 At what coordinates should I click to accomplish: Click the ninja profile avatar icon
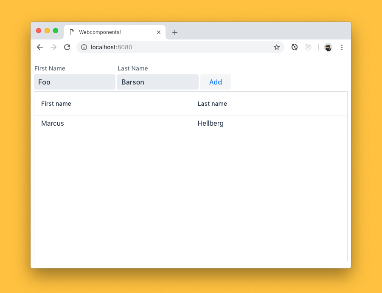point(328,47)
